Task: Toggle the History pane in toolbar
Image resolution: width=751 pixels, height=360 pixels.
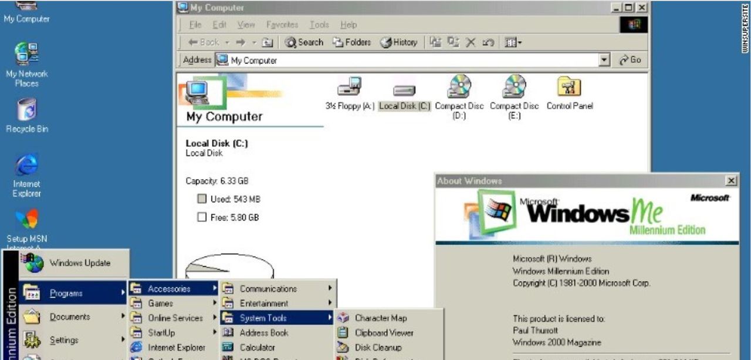Action: click(398, 42)
